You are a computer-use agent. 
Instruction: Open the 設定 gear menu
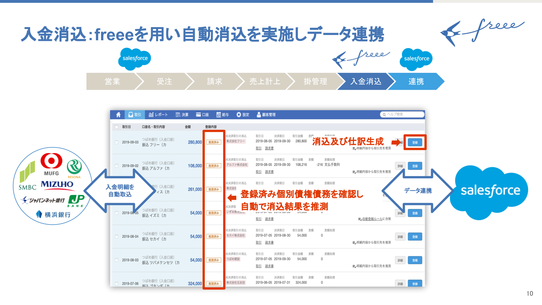tap(243, 115)
